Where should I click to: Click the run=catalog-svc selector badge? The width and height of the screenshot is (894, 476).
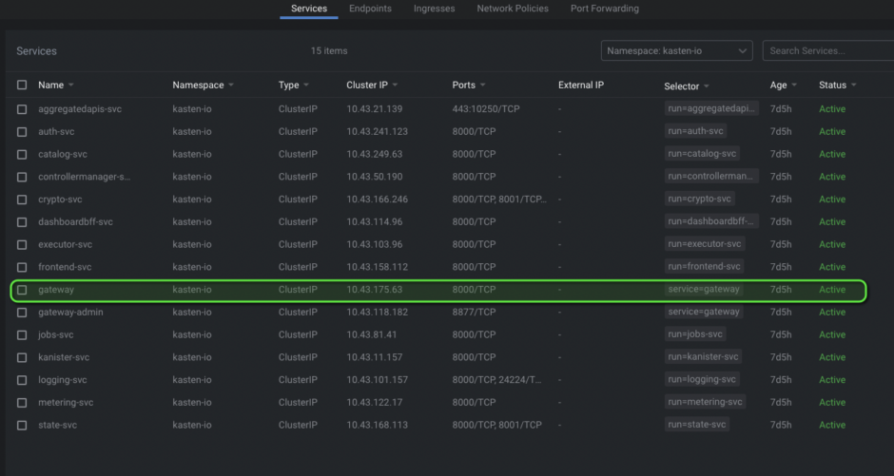click(x=702, y=154)
